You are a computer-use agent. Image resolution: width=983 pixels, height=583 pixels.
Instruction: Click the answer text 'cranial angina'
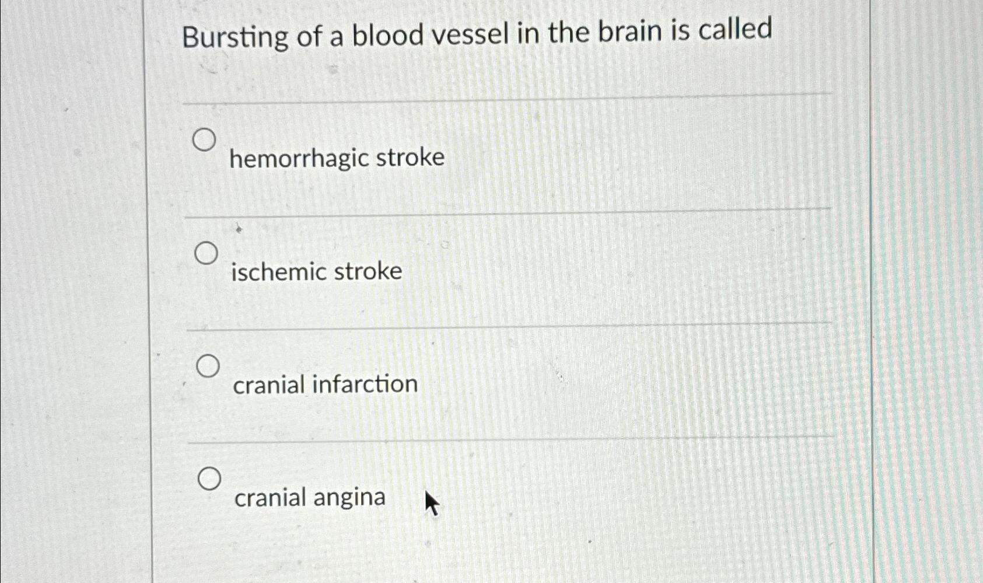308,497
